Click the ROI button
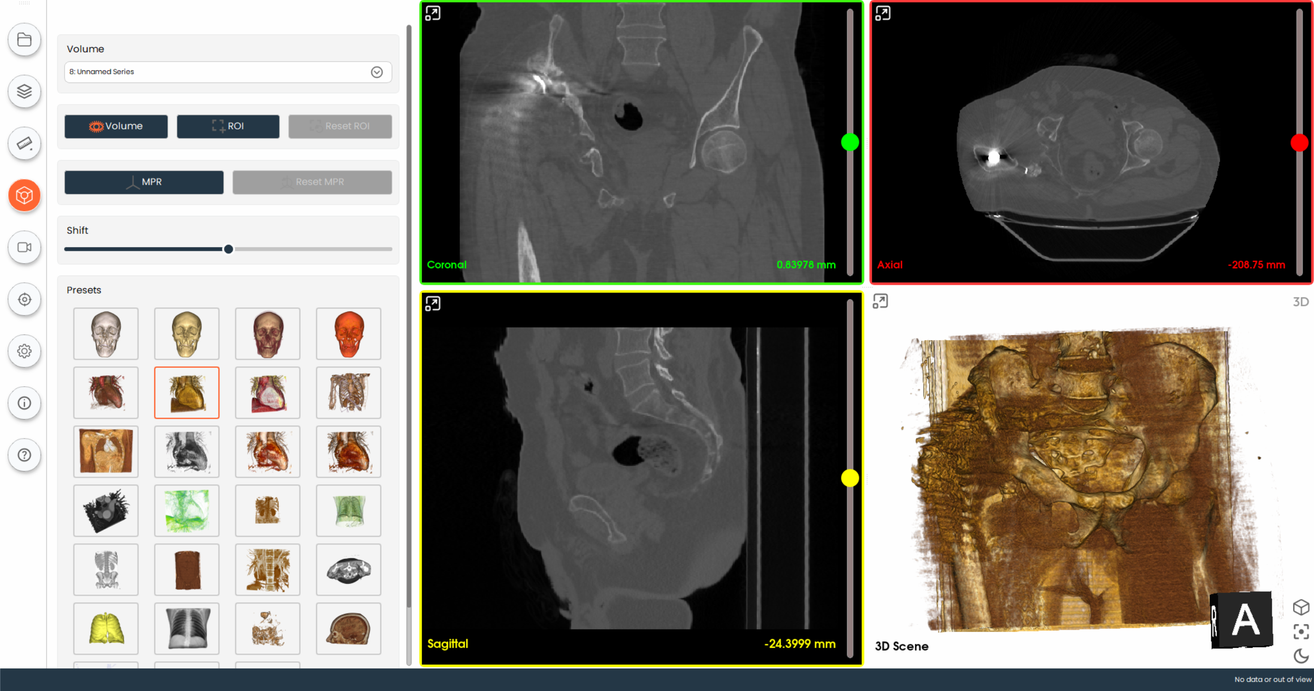This screenshot has height=691, width=1314. [x=228, y=126]
